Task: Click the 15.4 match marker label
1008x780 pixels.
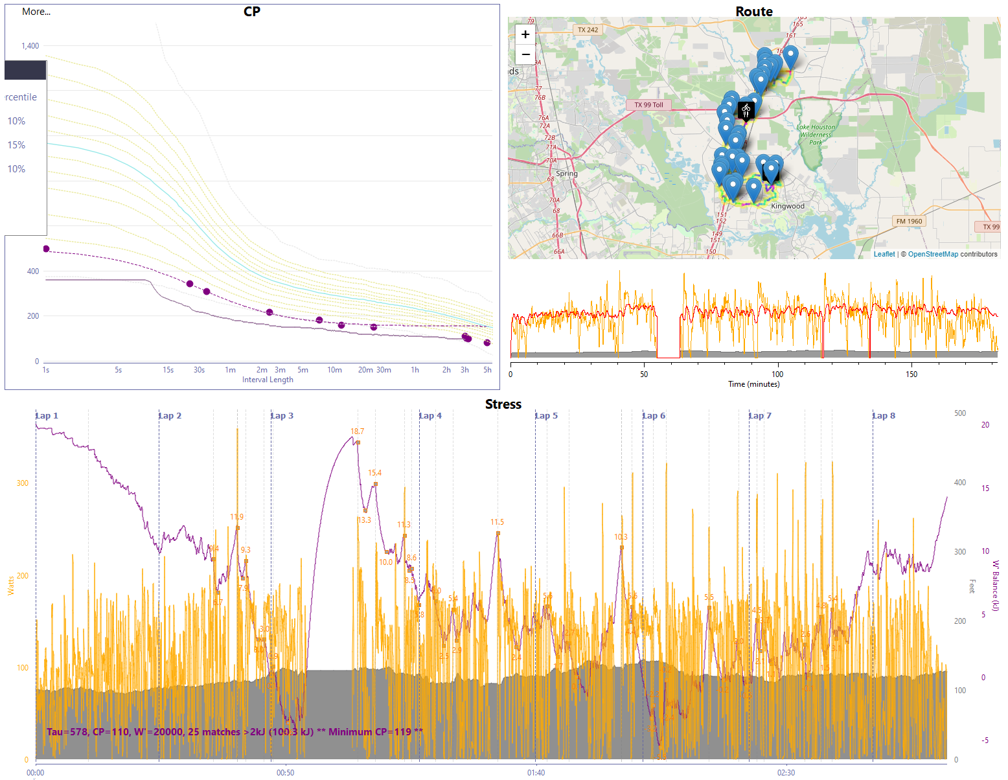Action: pos(374,473)
